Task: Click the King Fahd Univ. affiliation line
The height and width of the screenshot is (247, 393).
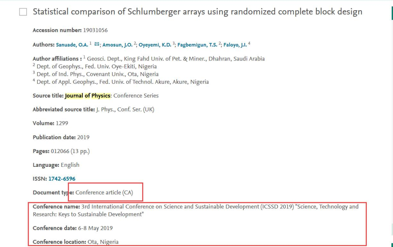Action: 176,59
